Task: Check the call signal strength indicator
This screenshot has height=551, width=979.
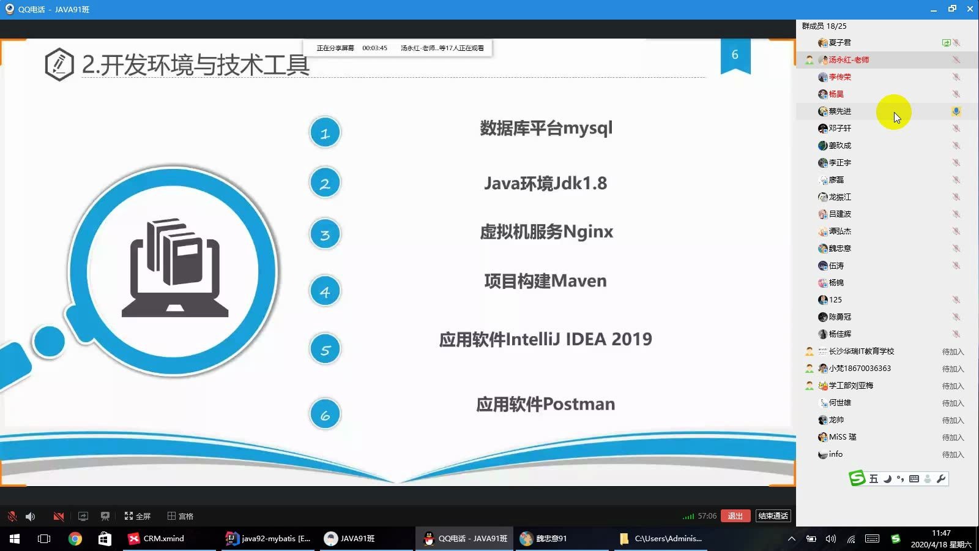Action: click(688, 516)
